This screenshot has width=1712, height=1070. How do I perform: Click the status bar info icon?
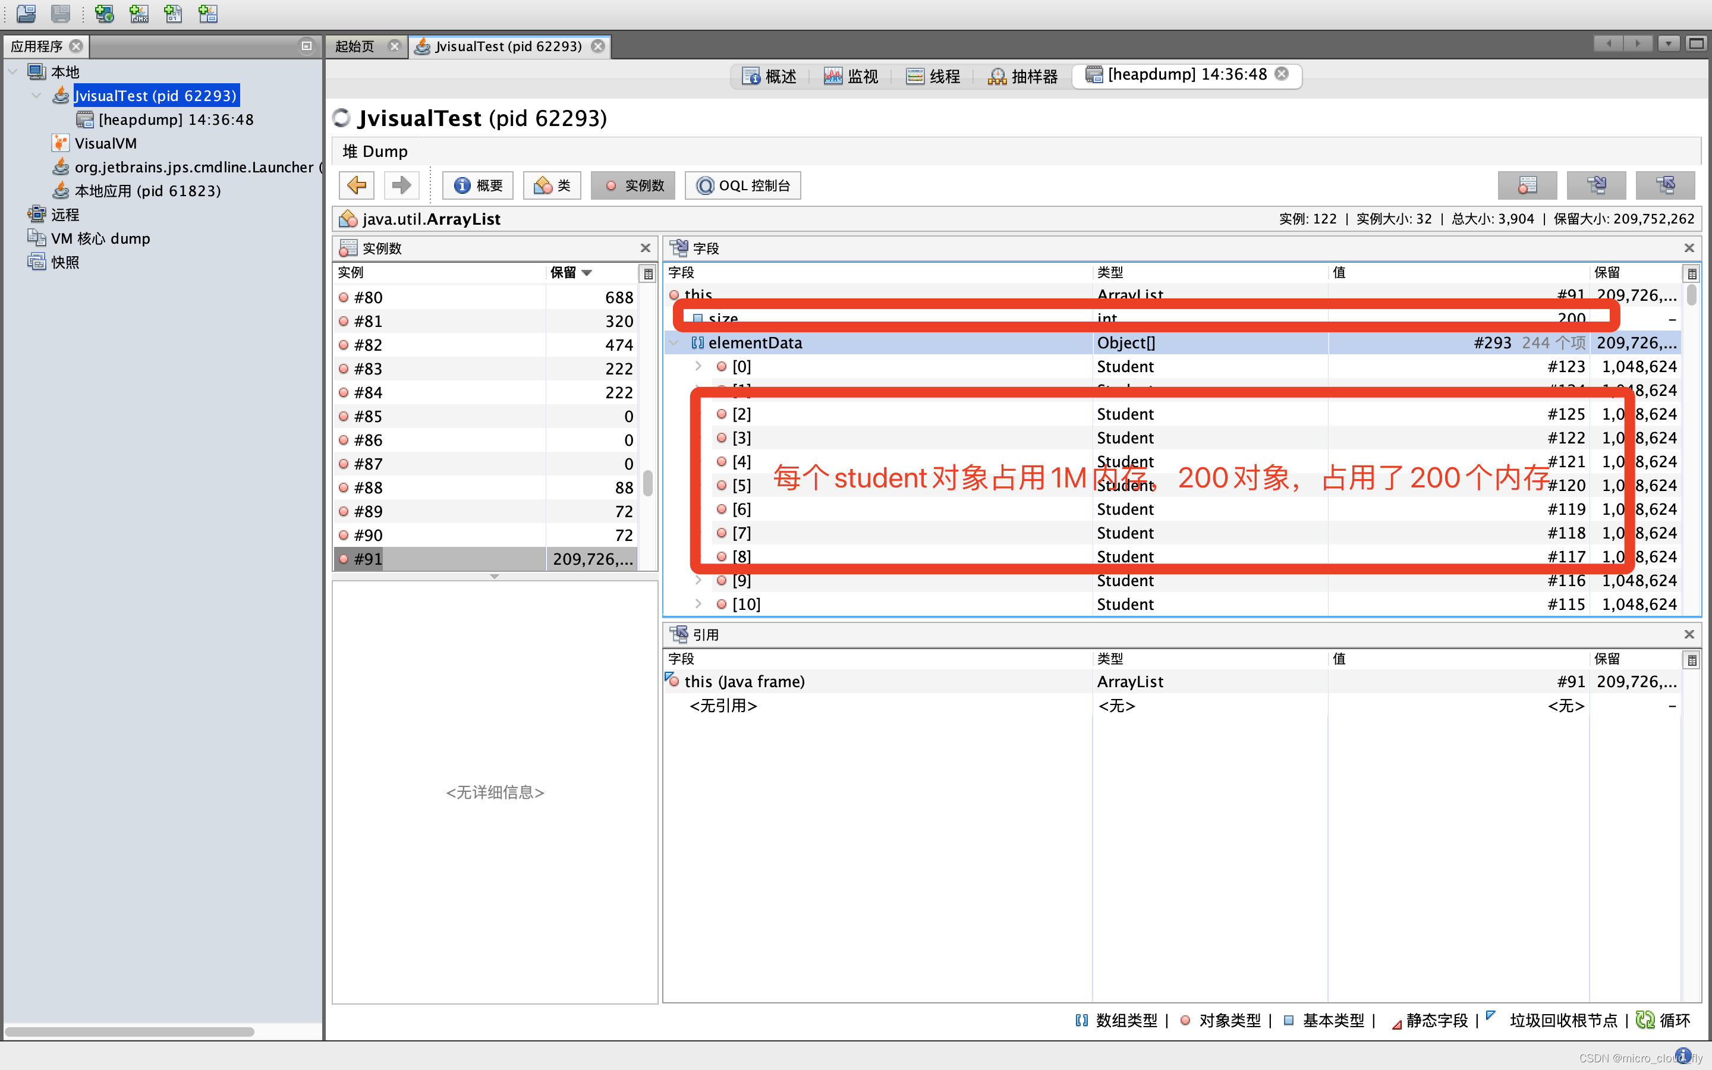pyautogui.click(x=1683, y=1055)
